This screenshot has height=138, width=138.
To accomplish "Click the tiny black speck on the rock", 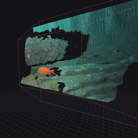I will pos(33,47).
